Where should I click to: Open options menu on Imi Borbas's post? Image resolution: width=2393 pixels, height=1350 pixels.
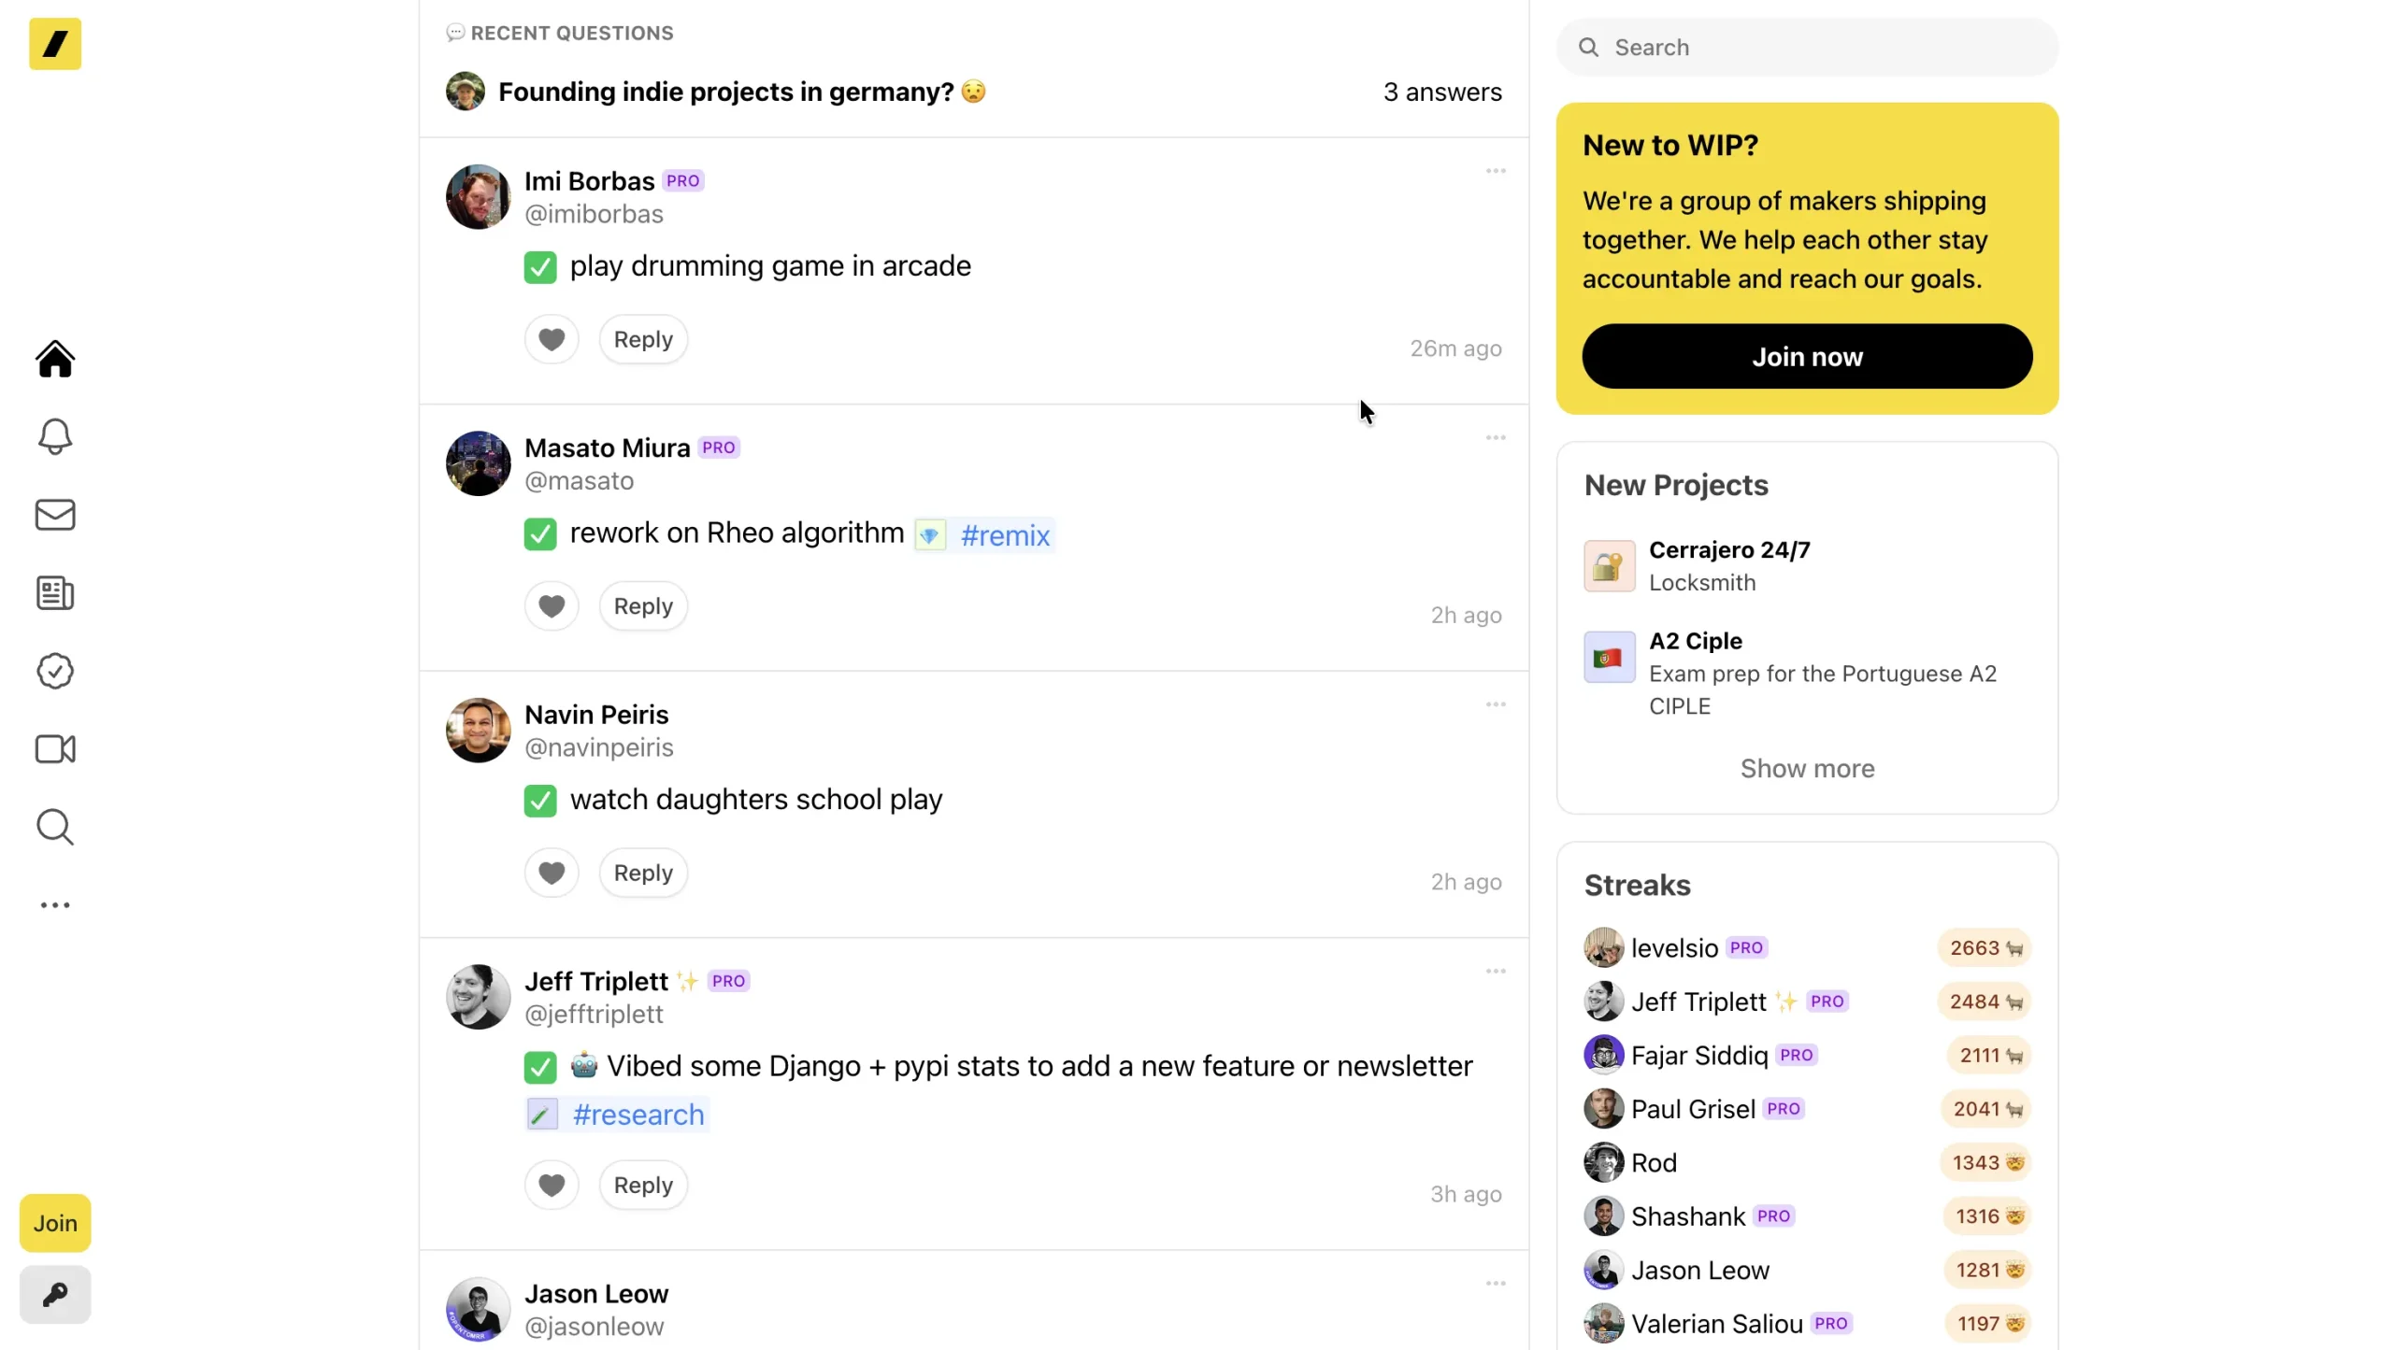(1496, 171)
